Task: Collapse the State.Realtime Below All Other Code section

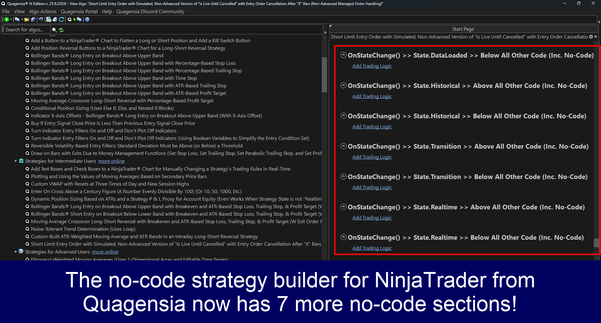Action: pos(343,237)
